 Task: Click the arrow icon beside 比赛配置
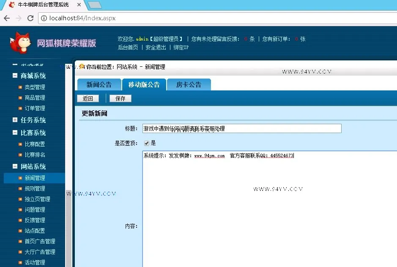20,144
